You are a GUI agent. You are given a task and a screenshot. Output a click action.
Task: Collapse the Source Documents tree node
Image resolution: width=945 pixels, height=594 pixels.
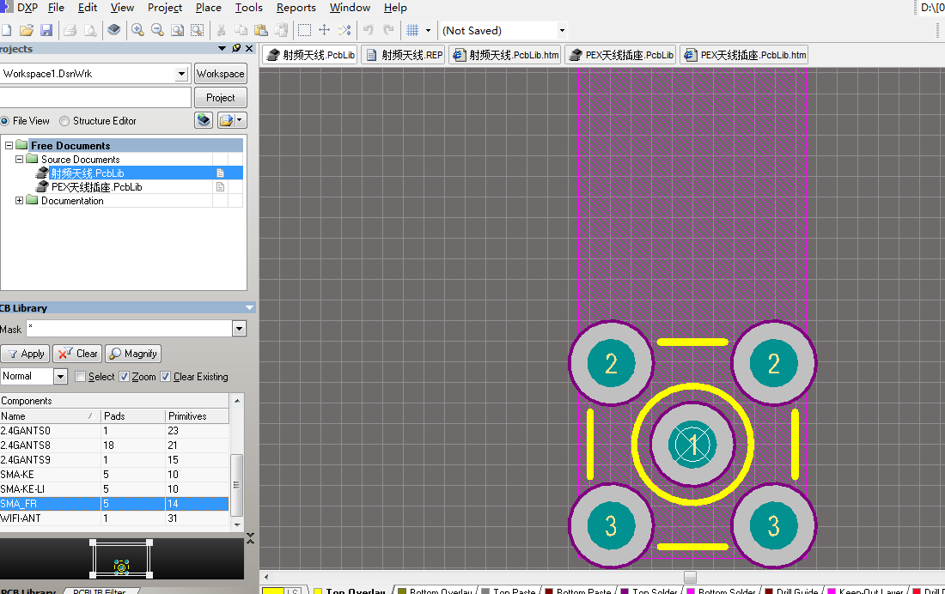pyautogui.click(x=19, y=159)
